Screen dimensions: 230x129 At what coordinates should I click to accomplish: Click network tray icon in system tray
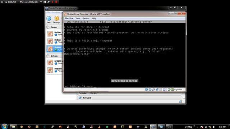[x=210, y=127]
